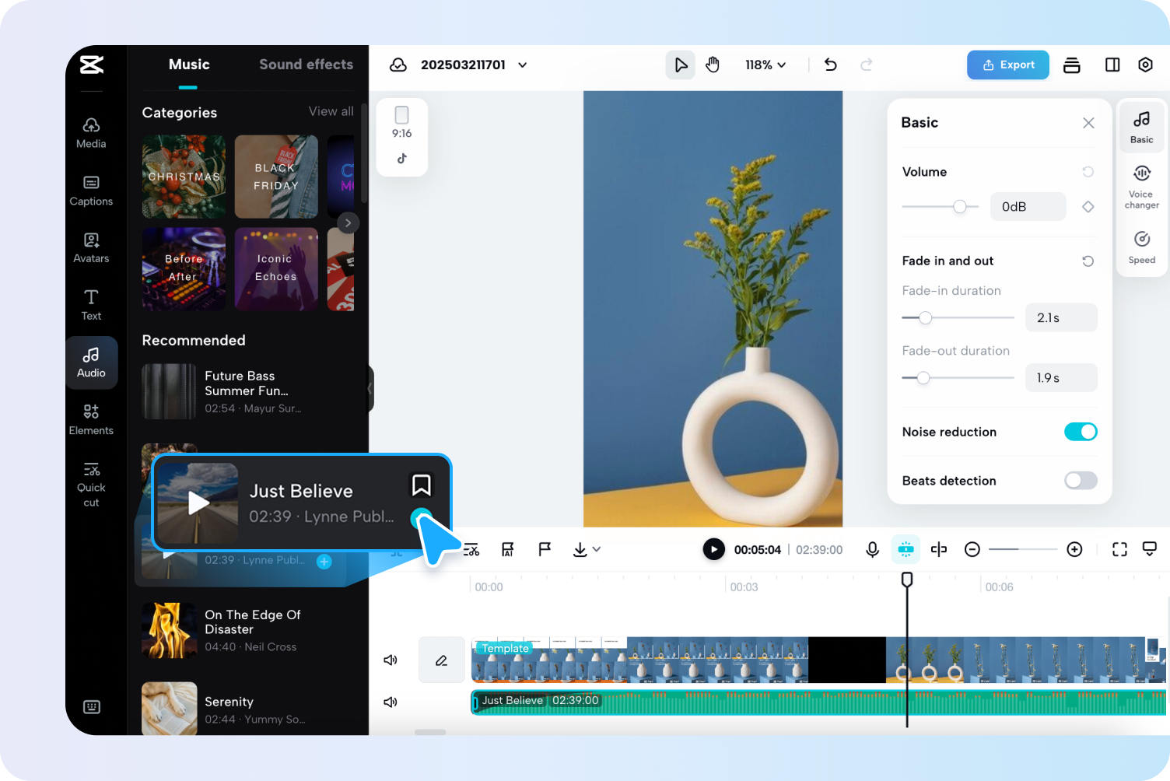Open the Text panel
Screen dimensions: 1170x781
point(91,305)
